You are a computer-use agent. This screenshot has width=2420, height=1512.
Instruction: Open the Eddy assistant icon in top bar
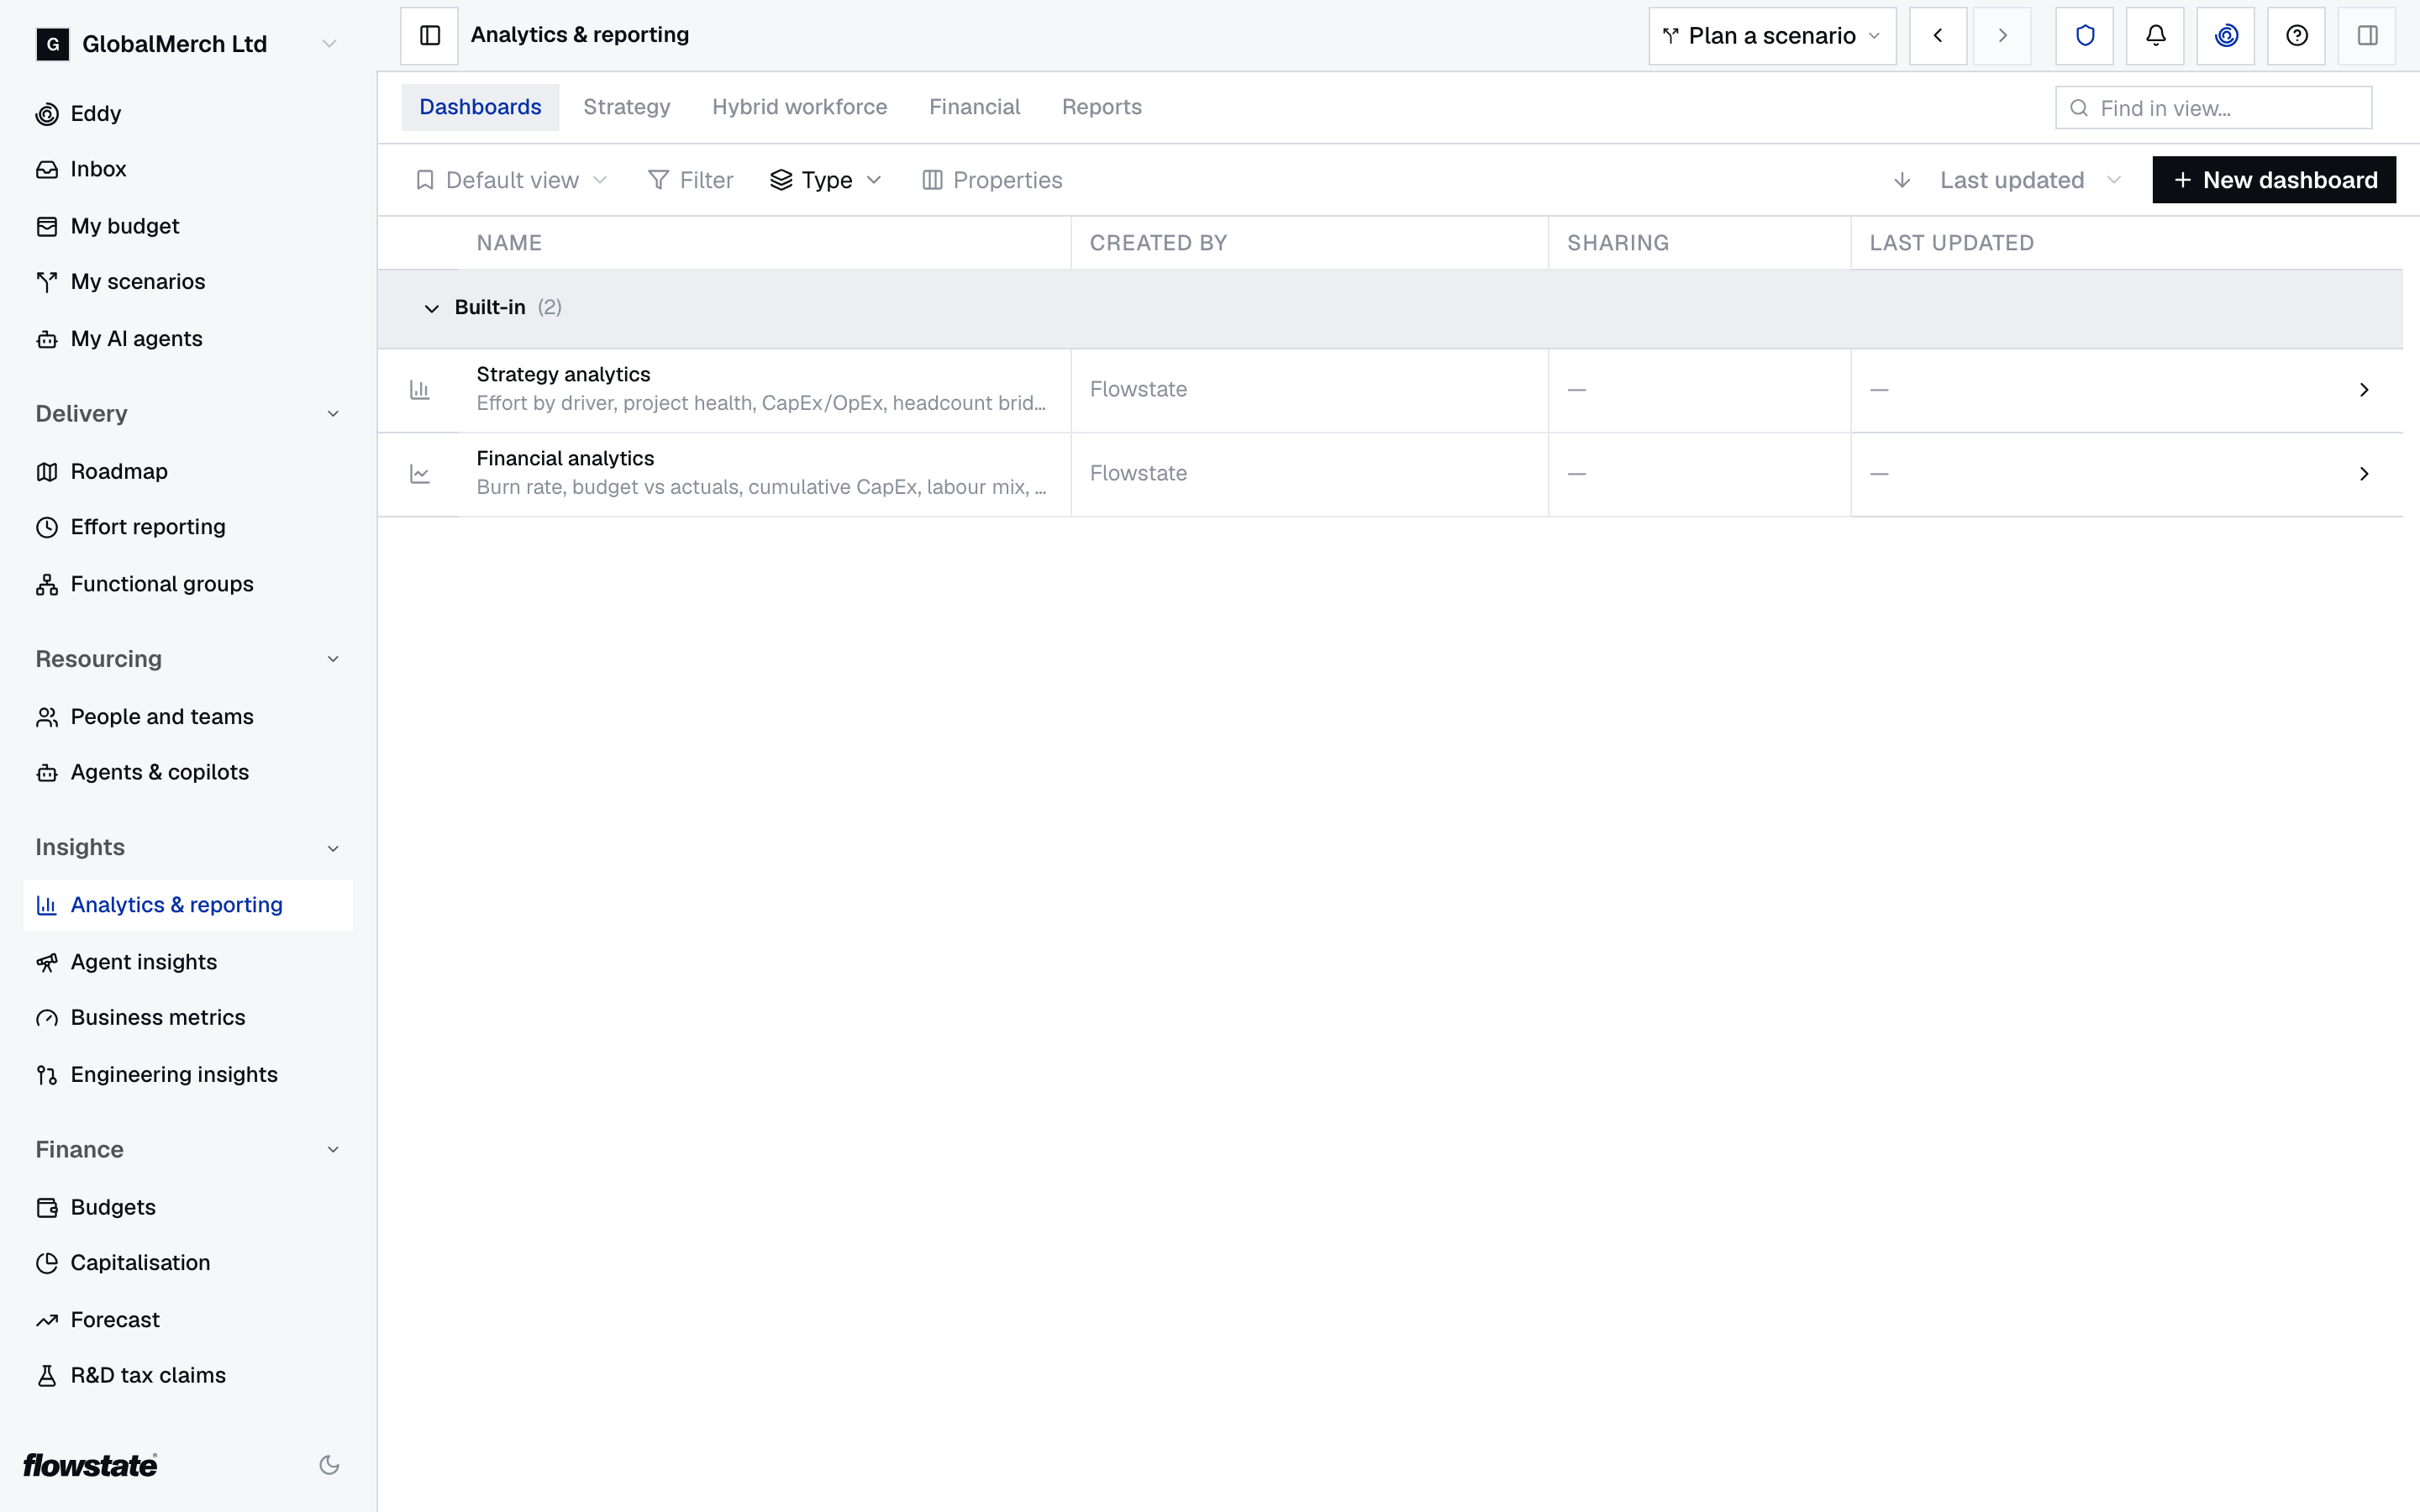coord(2226,35)
